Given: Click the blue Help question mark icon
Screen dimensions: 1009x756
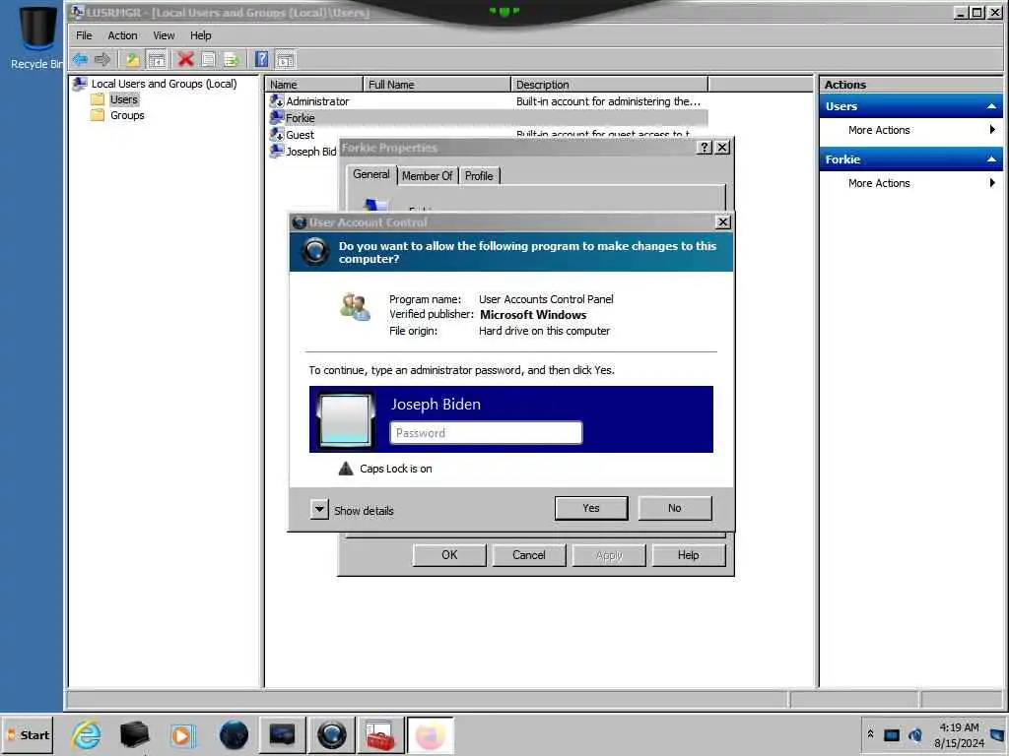Looking at the screenshot, I should (261, 60).
